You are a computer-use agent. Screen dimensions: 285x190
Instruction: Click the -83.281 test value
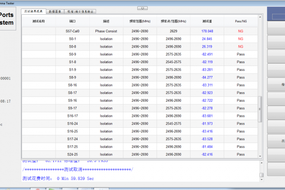pyautogui.click(x=207, y=70)
